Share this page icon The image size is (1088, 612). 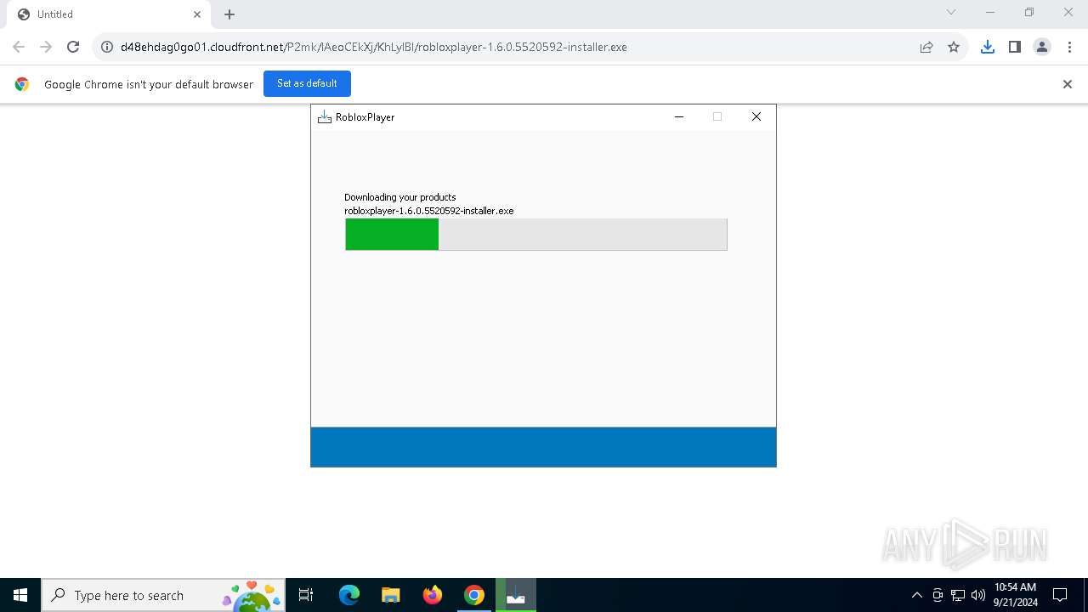[926, 47]
